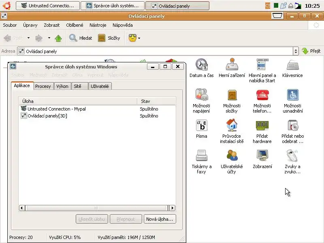Click the Přejít go button
The width and height of the screenshot is (324, 243).
coord(311,51)
